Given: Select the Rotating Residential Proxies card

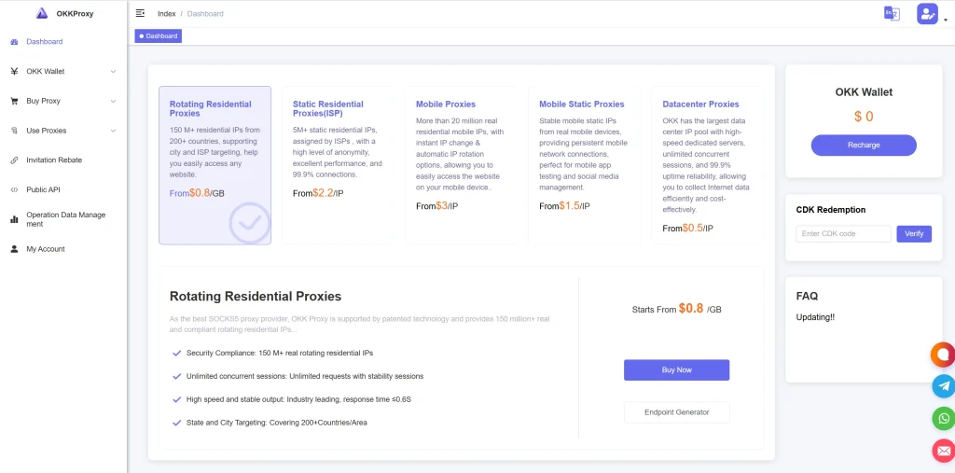Looking at the screenshot, I should pyautogui.click(x=215, y=165).
